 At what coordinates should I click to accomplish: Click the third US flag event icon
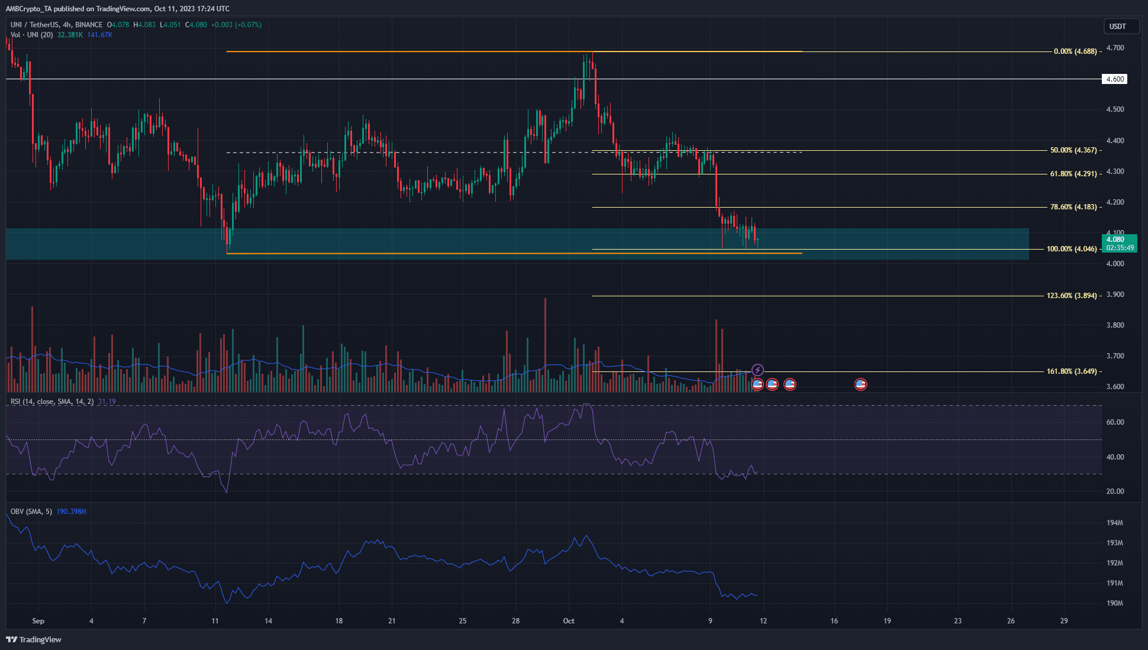[x=790, y=384]
